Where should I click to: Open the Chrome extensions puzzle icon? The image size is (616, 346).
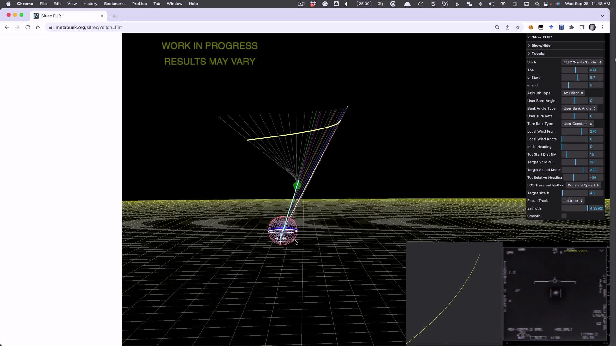click(x=572, y=27)
